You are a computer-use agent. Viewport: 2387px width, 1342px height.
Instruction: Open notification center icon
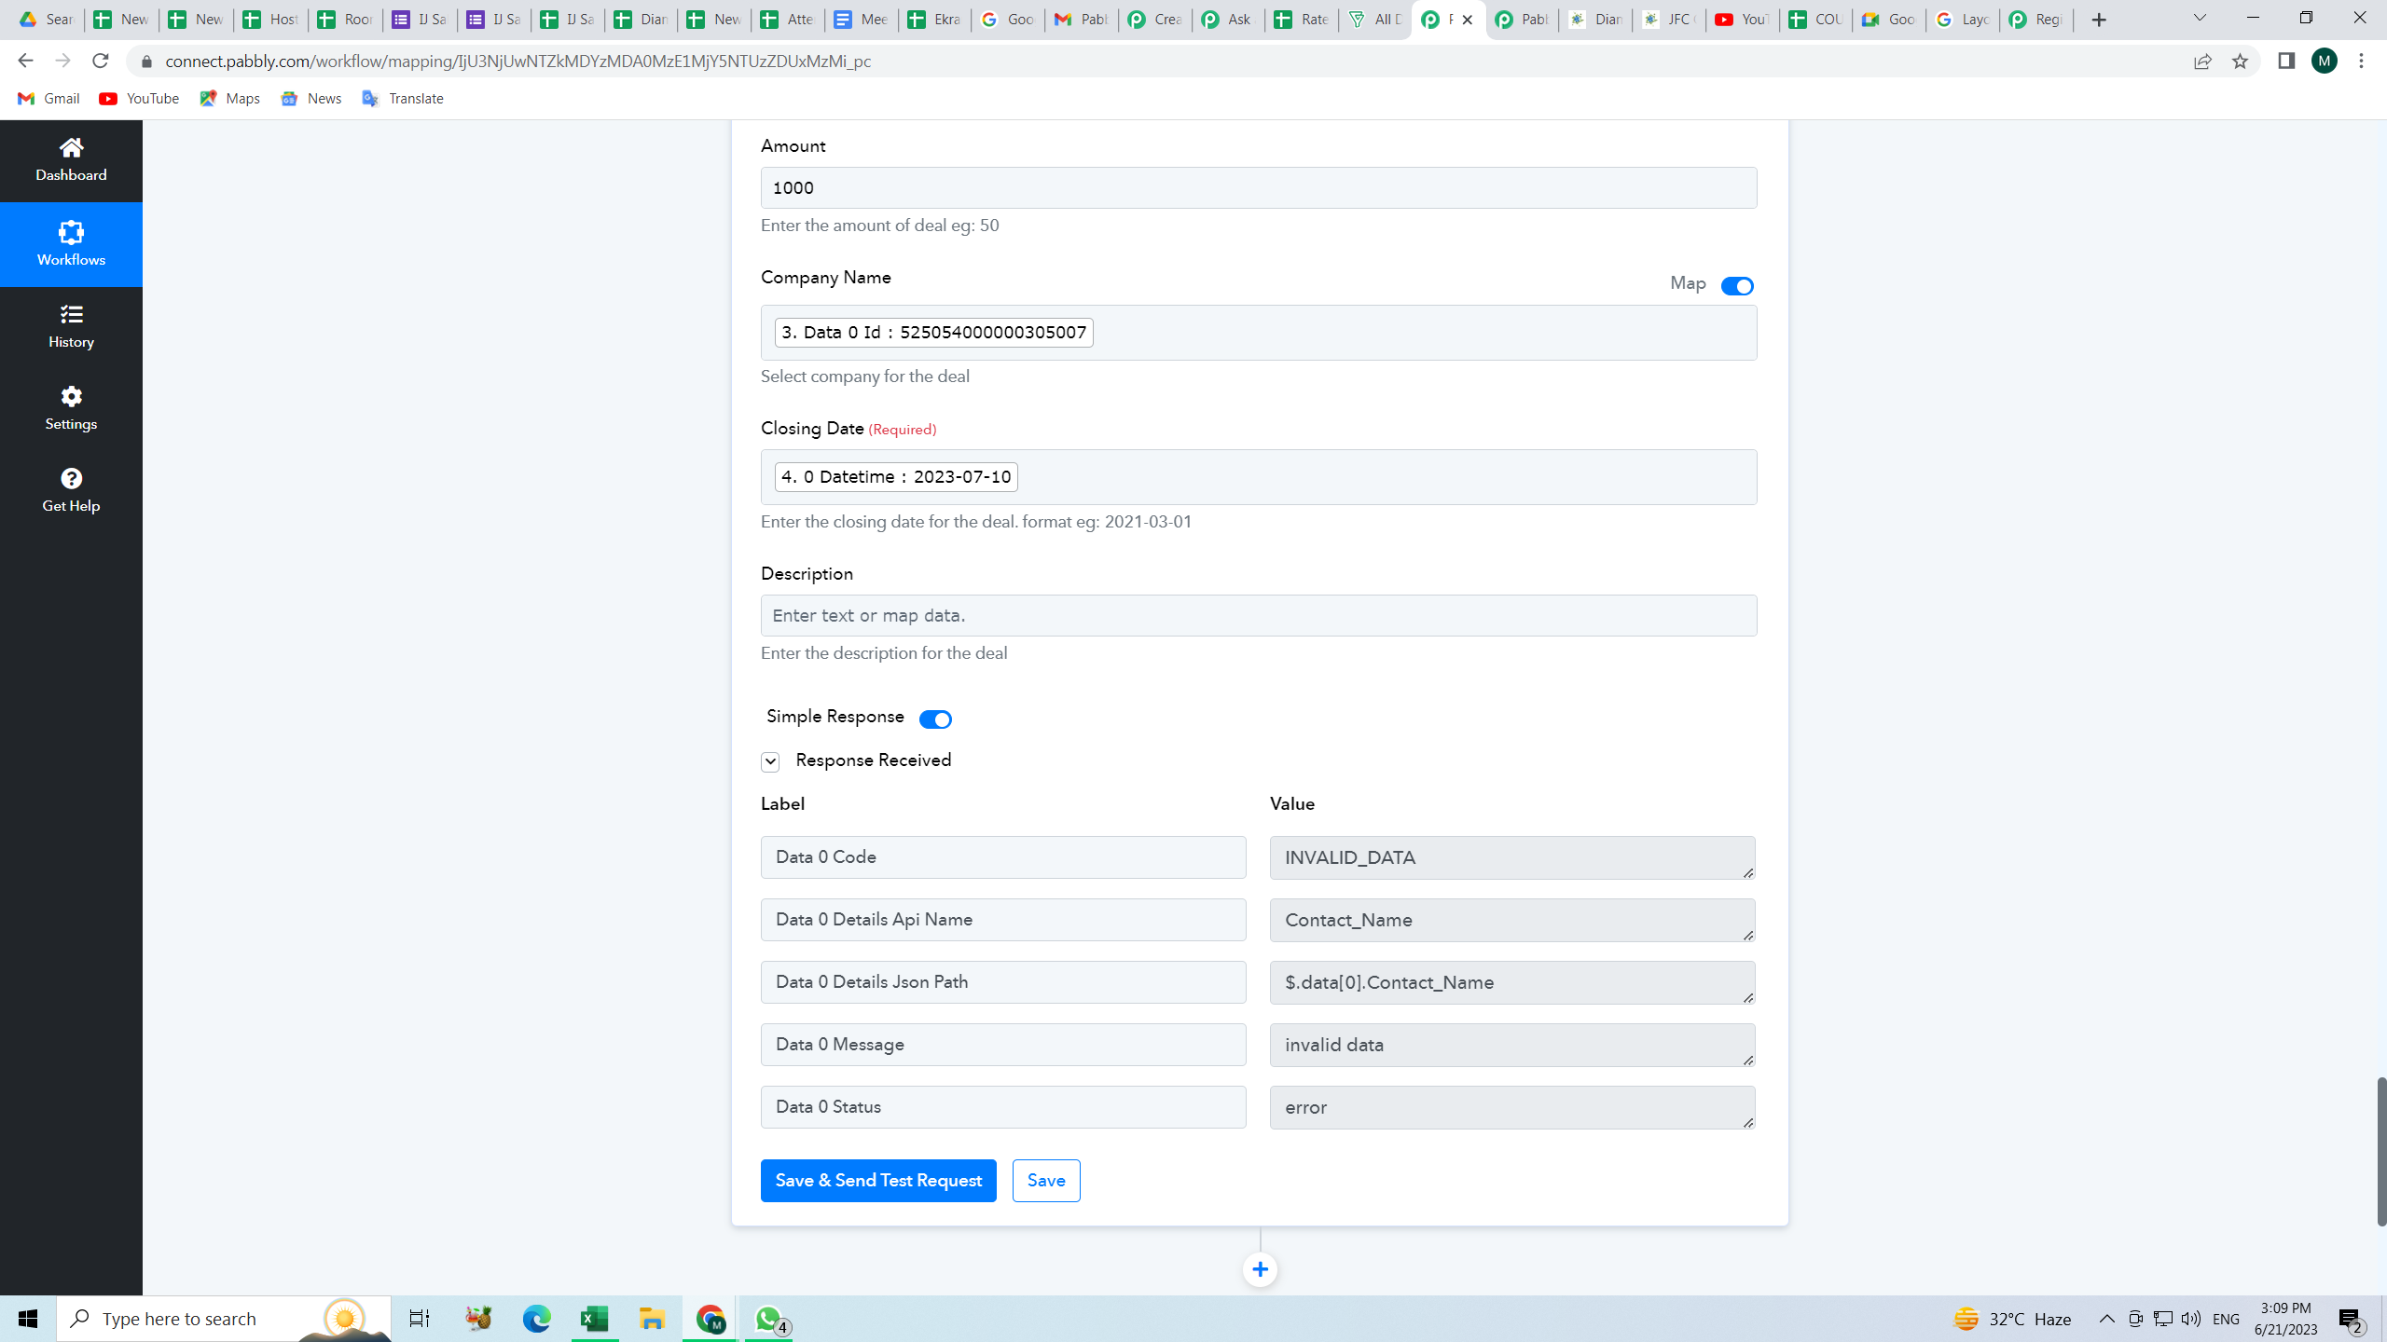[x=2351, y=1319]
